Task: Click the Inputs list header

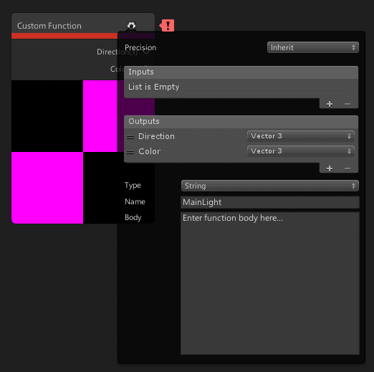Action: 241,72
